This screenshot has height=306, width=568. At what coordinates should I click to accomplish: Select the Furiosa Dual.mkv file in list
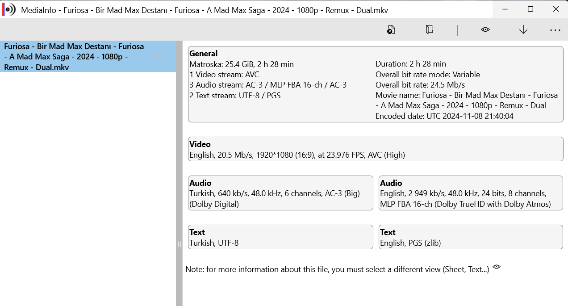point(88,57)
